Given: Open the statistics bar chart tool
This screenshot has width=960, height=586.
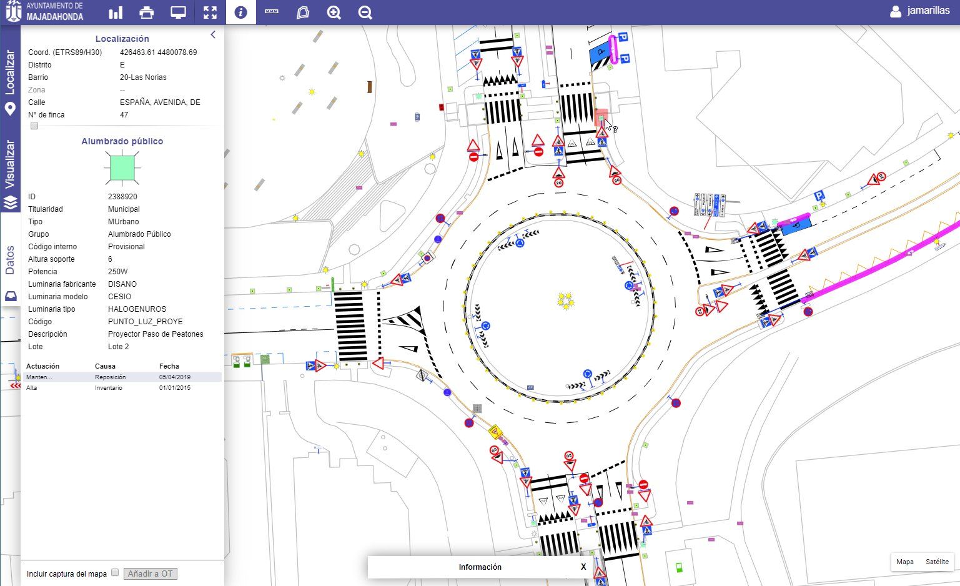Looking at the screenshot, I should coord(116,12).
